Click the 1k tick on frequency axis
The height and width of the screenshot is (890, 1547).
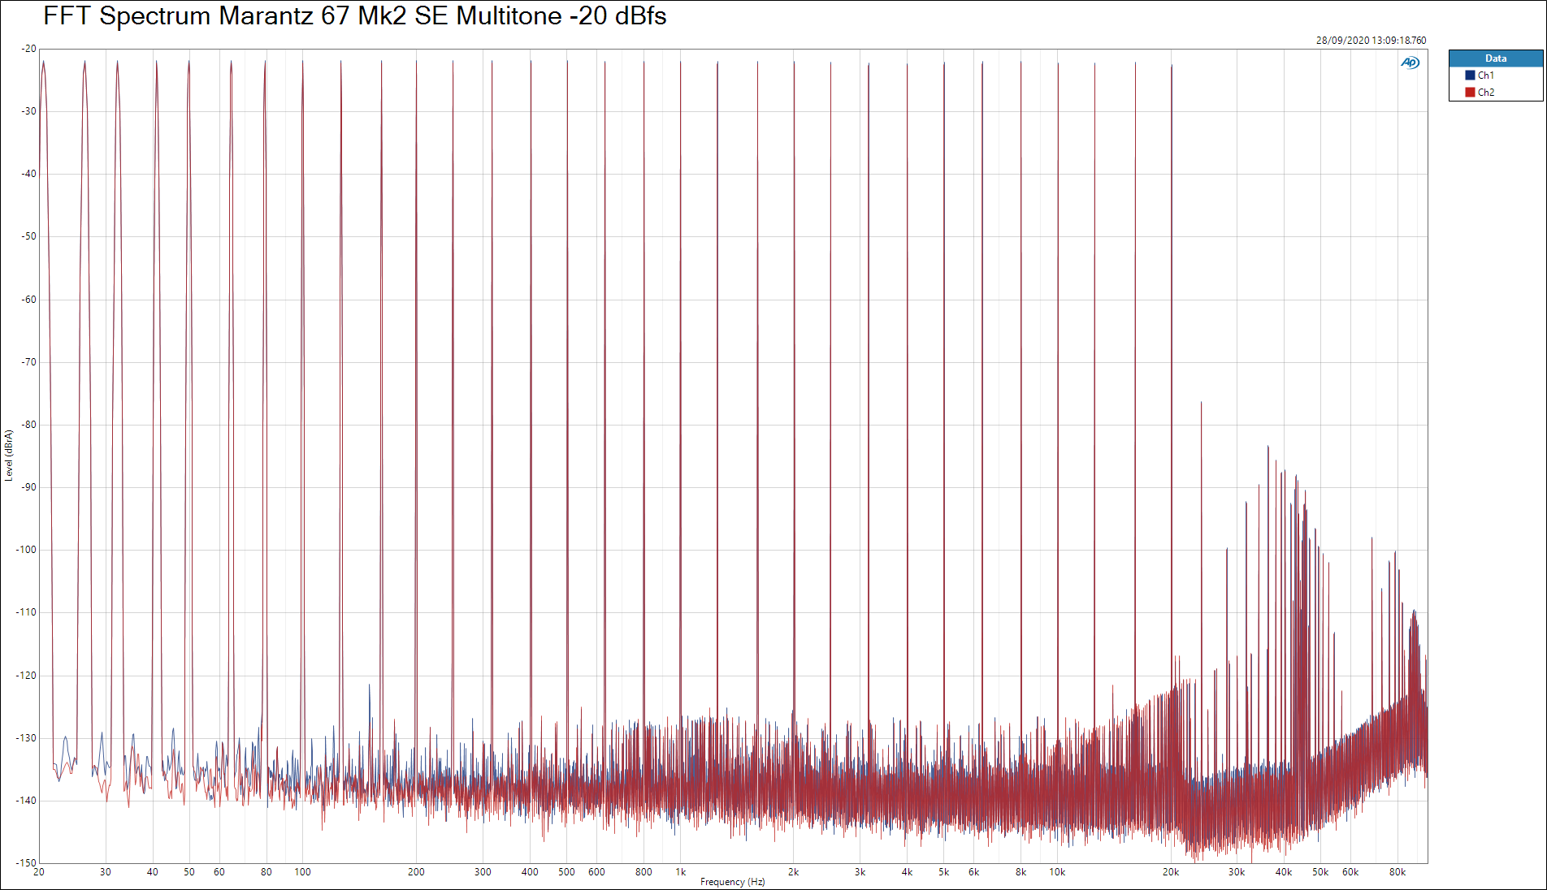tap(681, 872)
